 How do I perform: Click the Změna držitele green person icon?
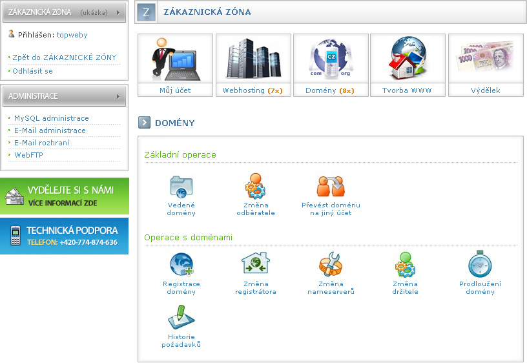406,264
